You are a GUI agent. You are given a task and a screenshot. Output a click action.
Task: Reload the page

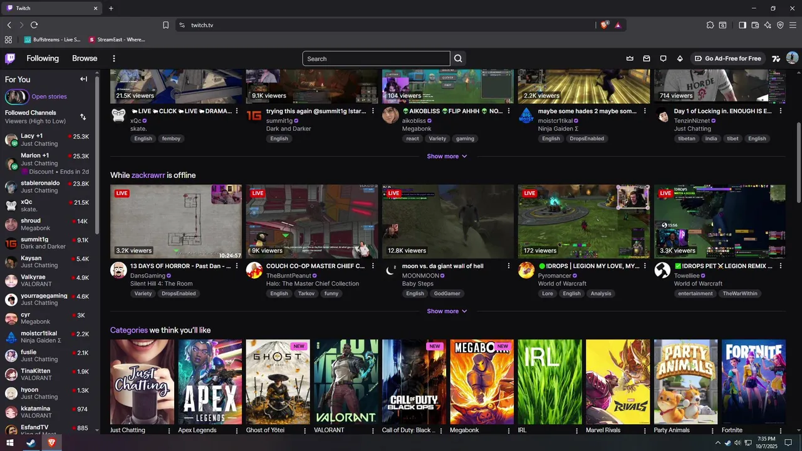click(34, 25)
